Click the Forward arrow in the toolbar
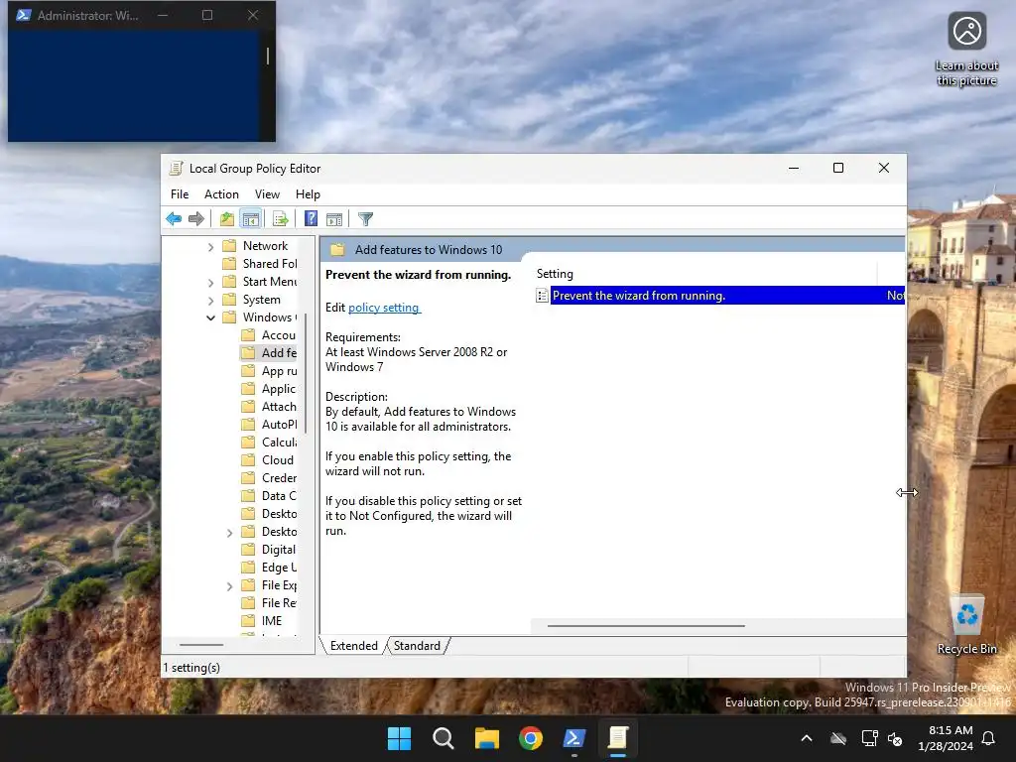 pos(196,219)
